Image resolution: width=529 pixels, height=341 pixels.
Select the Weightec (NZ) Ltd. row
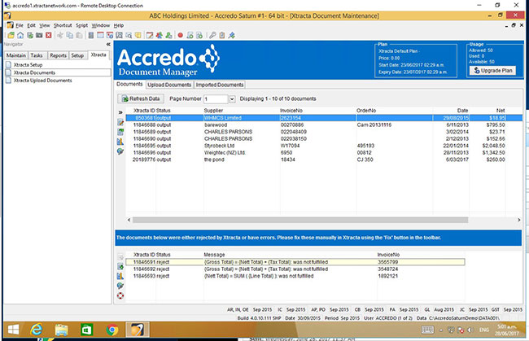click(x=324, y=152)
